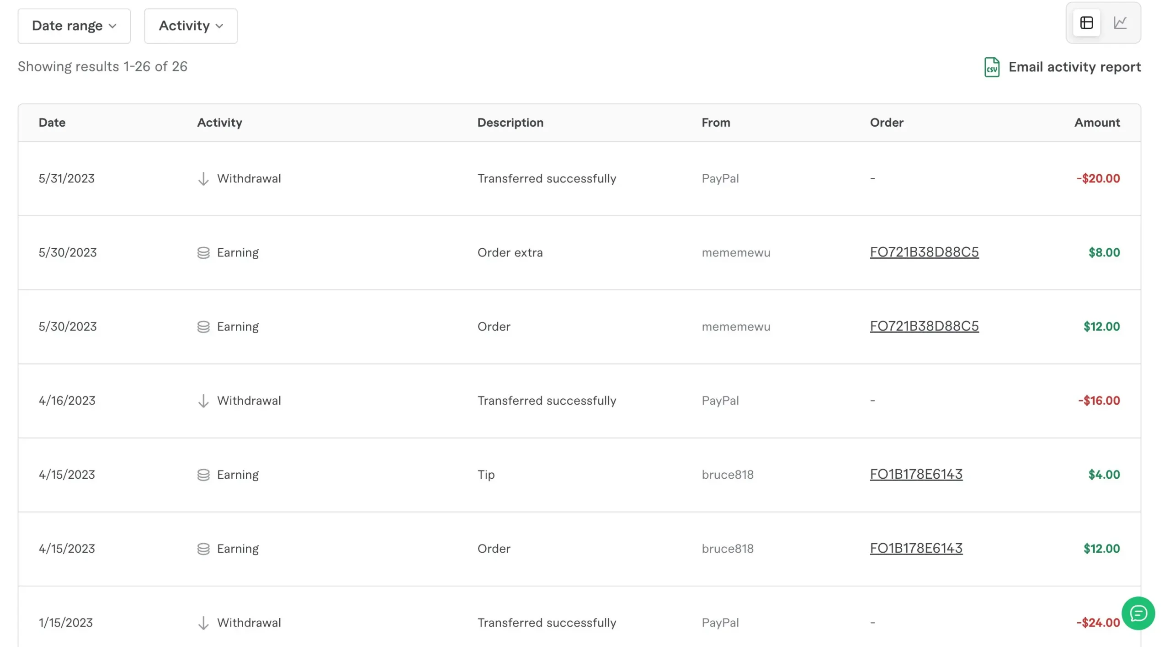The image size is (1170, 647).
Task: Click the From column header
Action: pyautogui.click(x=716, y=123)
